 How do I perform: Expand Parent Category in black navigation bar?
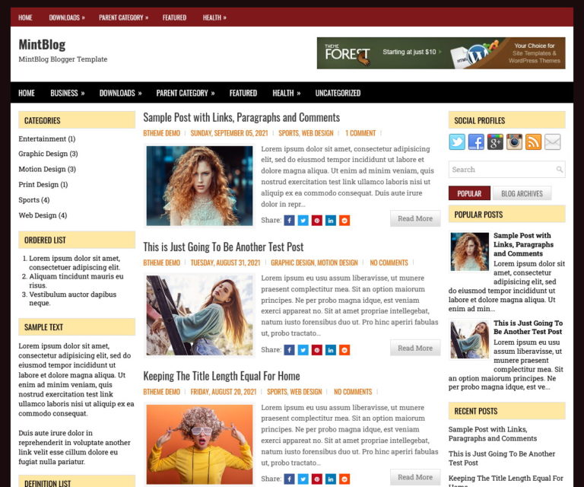point(186,93)
